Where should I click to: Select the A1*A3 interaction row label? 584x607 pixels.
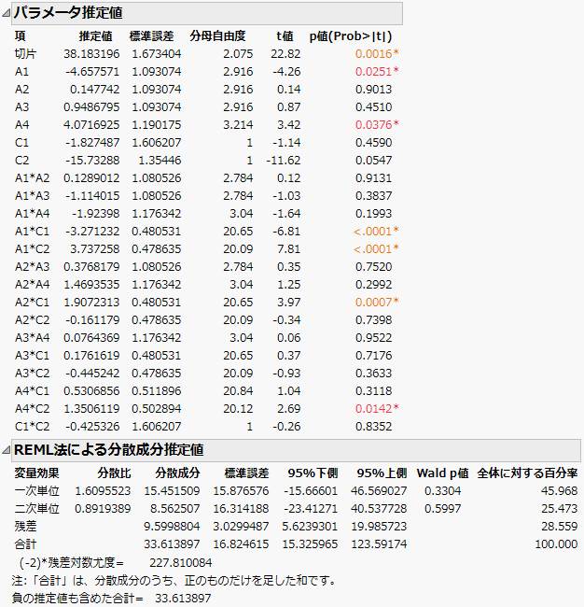point(33,196)
